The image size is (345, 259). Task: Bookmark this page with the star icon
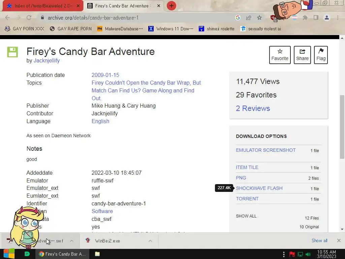(259, 18)
